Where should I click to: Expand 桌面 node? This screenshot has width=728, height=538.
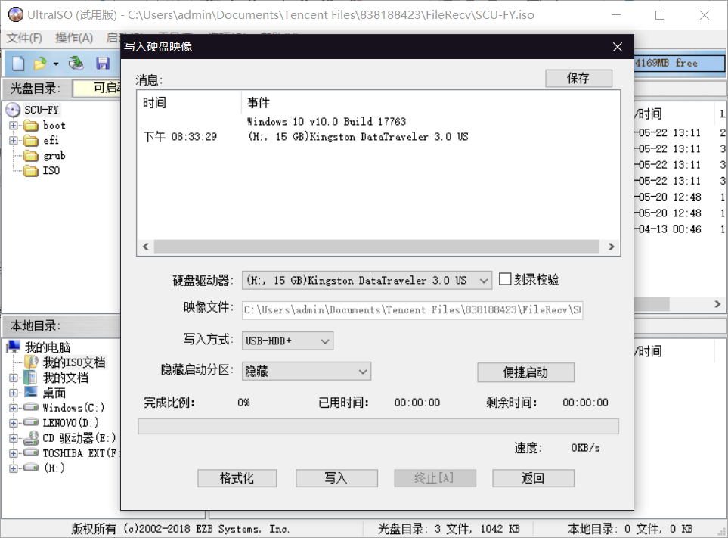(x=13, y=393)
